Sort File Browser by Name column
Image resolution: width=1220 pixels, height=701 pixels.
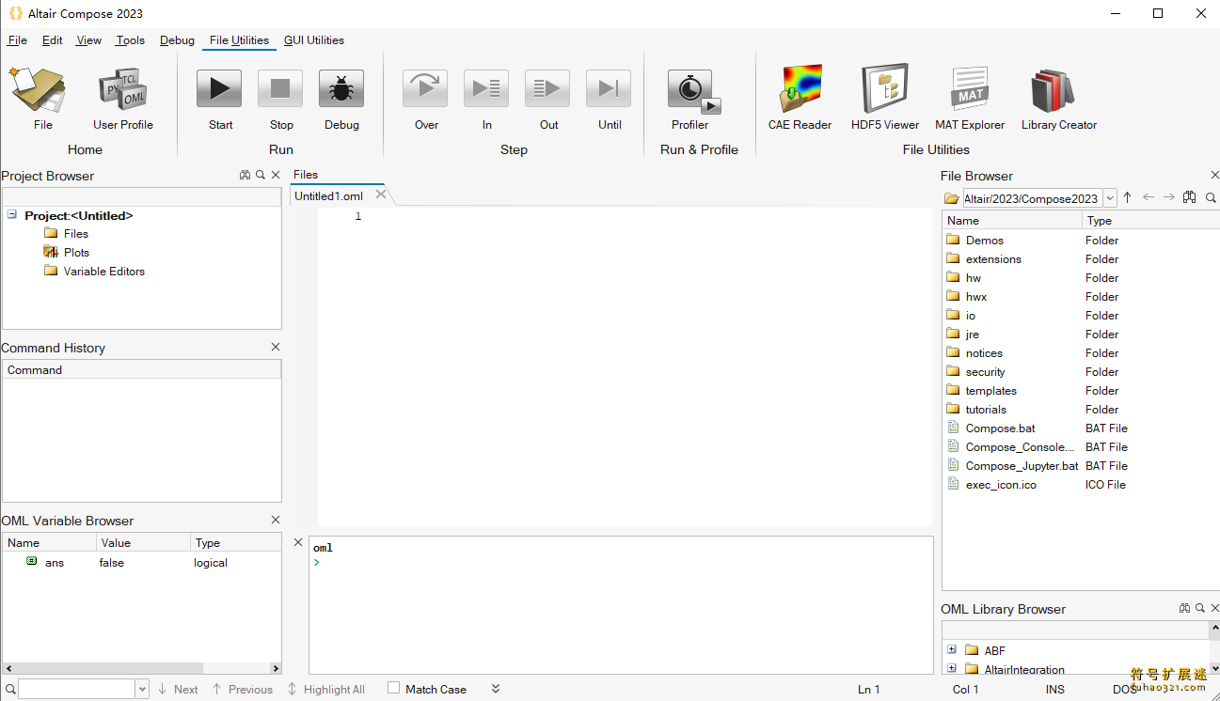[1012, 220]
